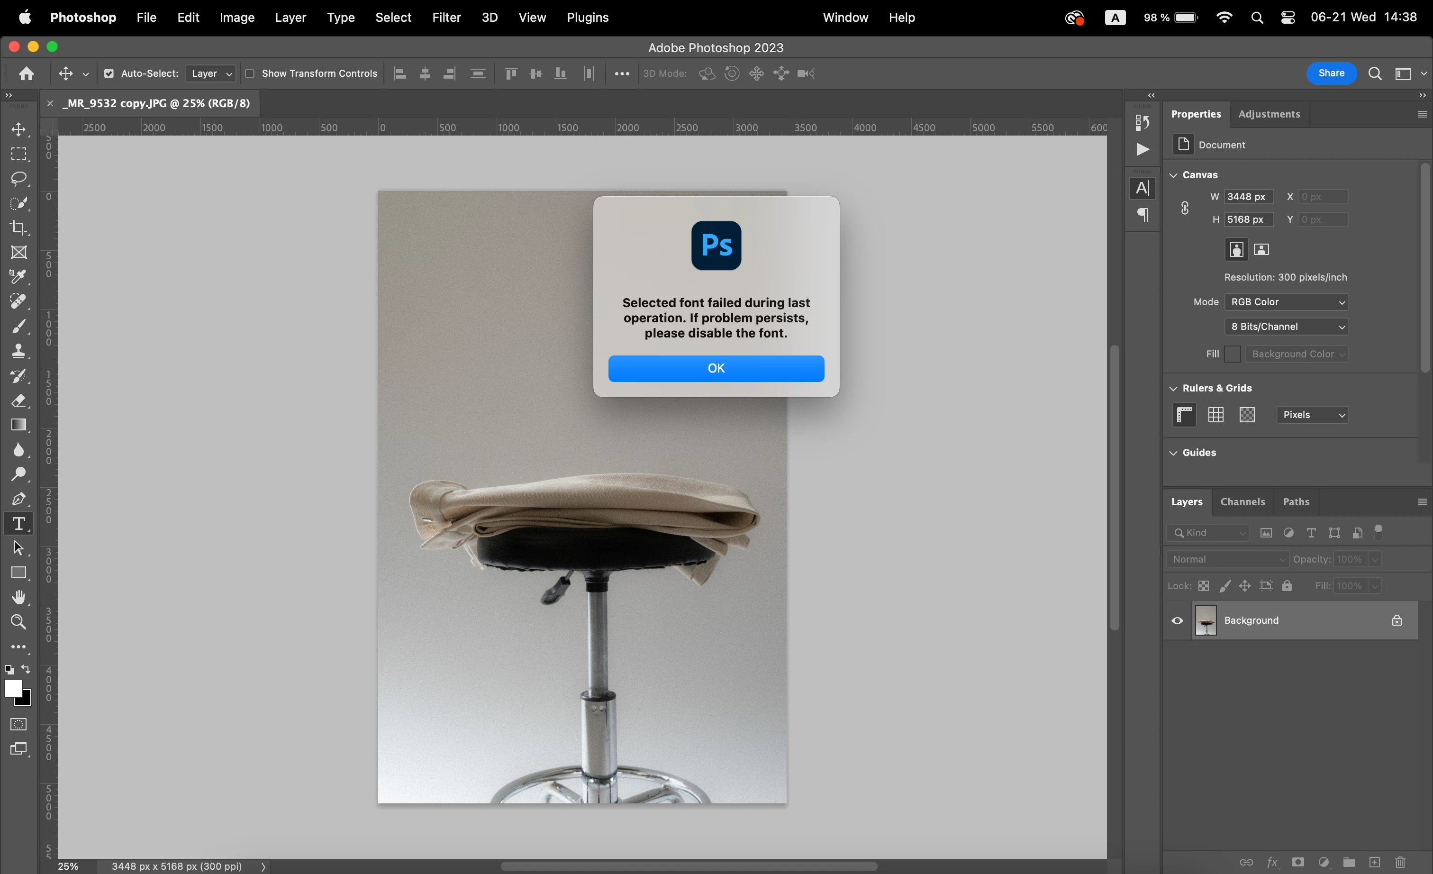Open the RGB Color mode dropdown
Image resolution: width=1433 pixels, height=874 pixels.
point(1286,302)
